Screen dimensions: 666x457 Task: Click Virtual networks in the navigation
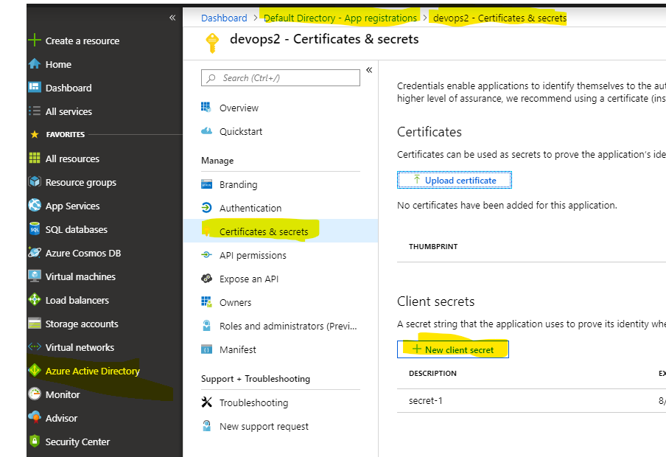pyautogui.click(x=77, y=347)
